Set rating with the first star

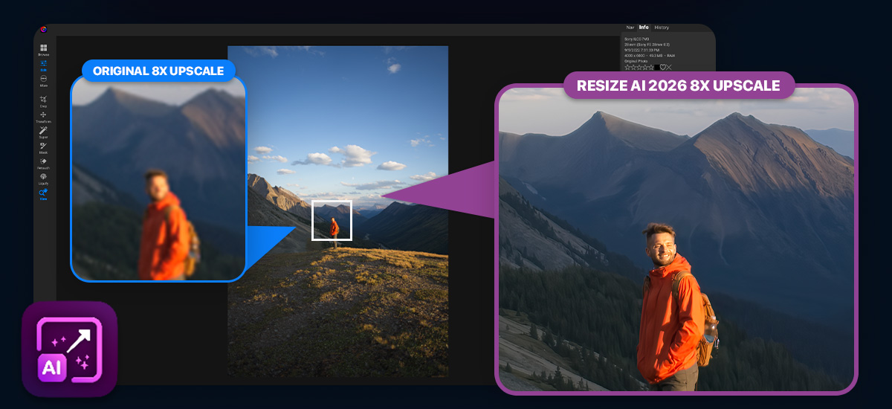627,67
